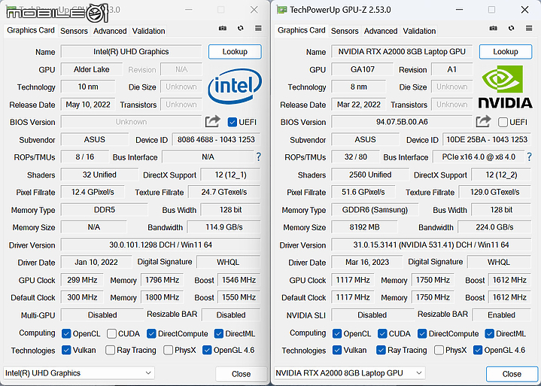Open hamburger menu in Intel UHD window
This screenshot has width=541, height=386.
pos(258,29)
